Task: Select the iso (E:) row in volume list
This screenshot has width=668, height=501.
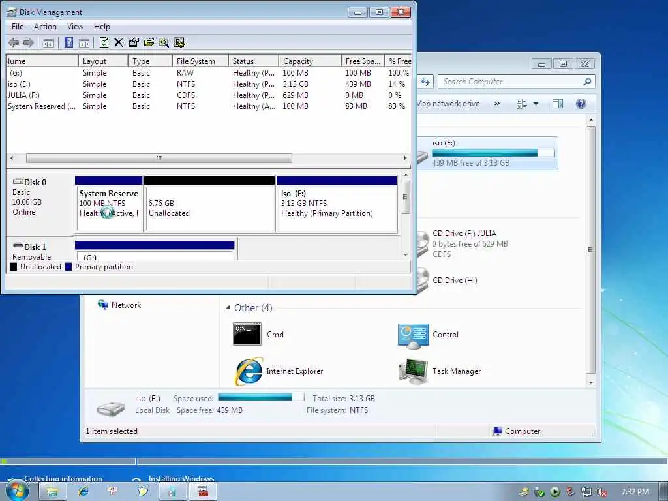Action: tap(209, 84)
